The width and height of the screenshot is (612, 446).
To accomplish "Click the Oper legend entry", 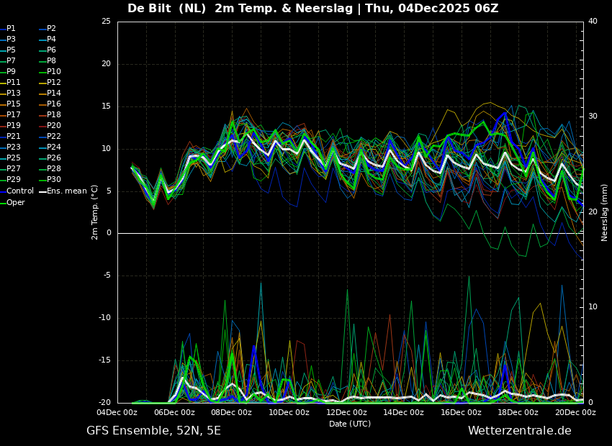I will (16, 203).
